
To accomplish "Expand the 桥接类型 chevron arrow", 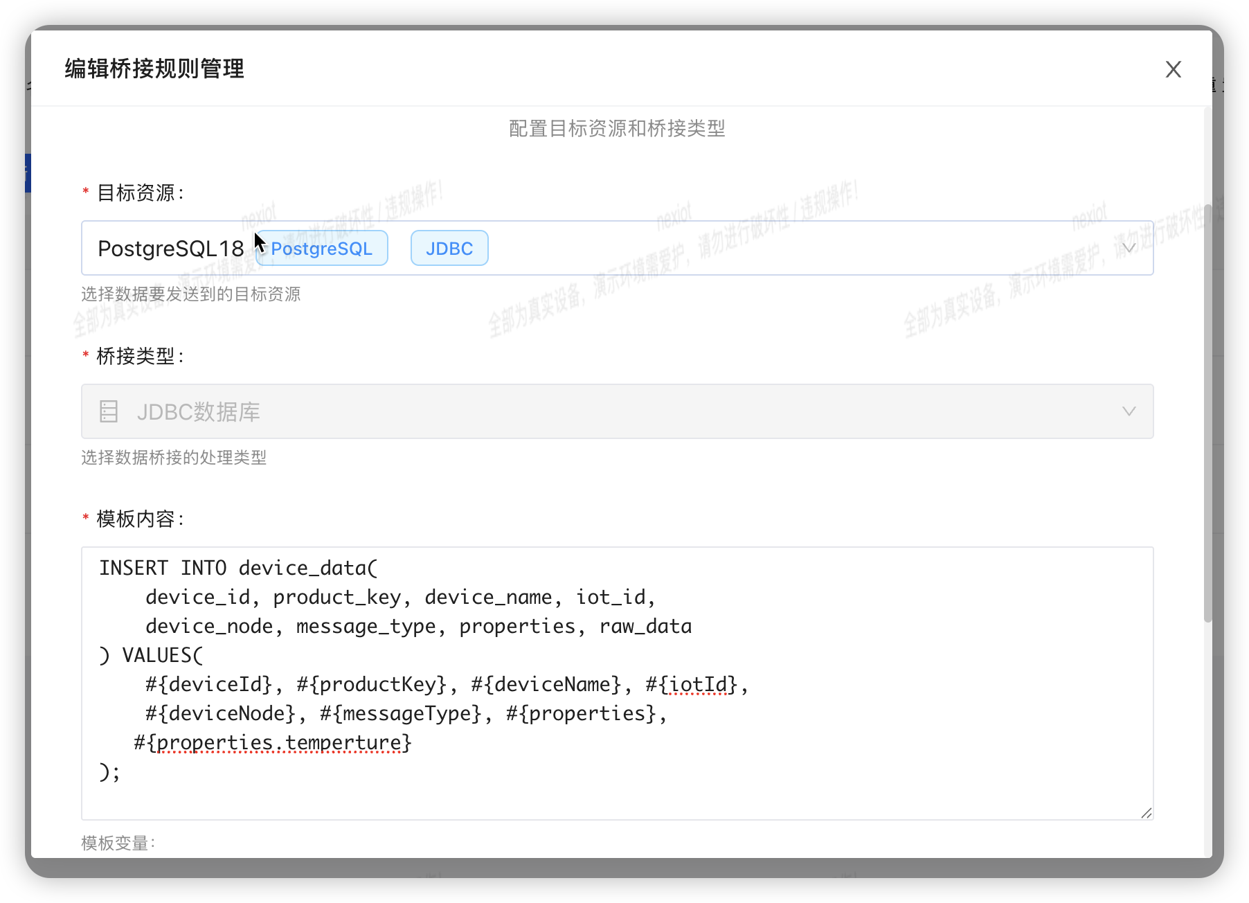I will tap(1129, 411).
